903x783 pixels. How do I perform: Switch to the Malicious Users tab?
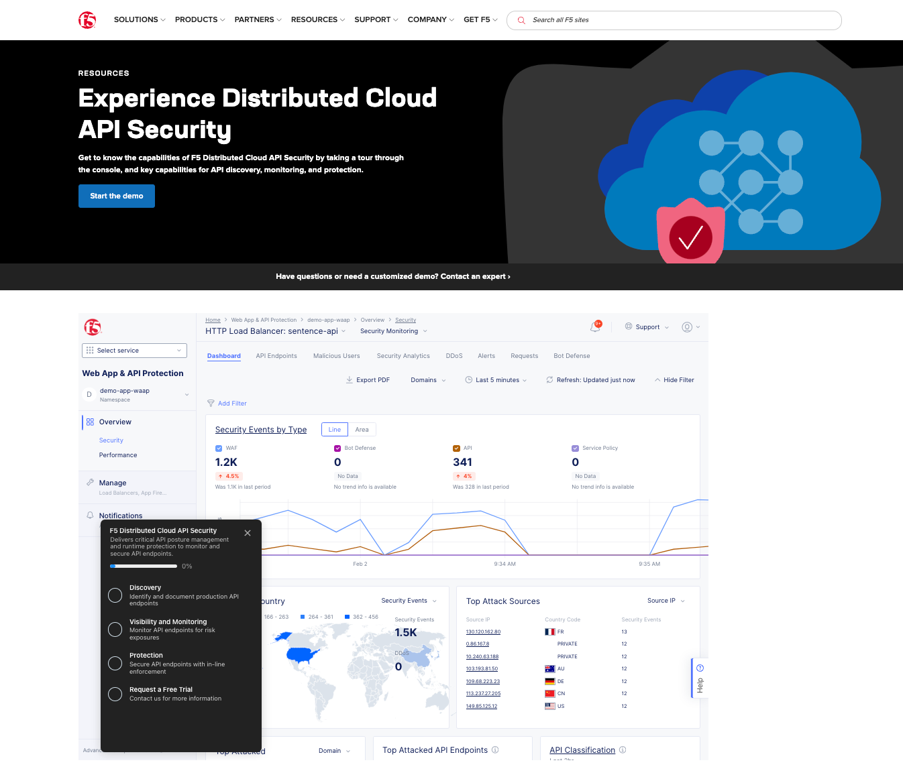tap(337, 356)
